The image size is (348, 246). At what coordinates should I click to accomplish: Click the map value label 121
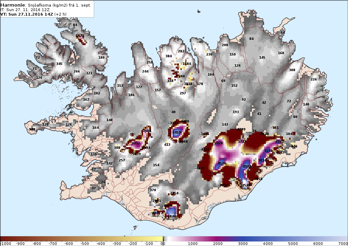(89, 73)
